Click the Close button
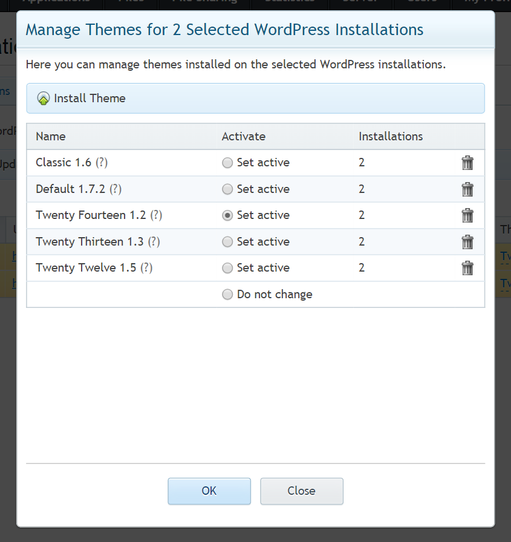This screenshot has width=511, height=542. [x=301, y=491]
